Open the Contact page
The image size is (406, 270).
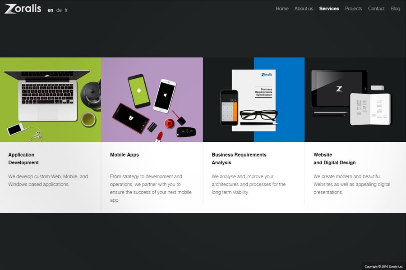point(376,9)
